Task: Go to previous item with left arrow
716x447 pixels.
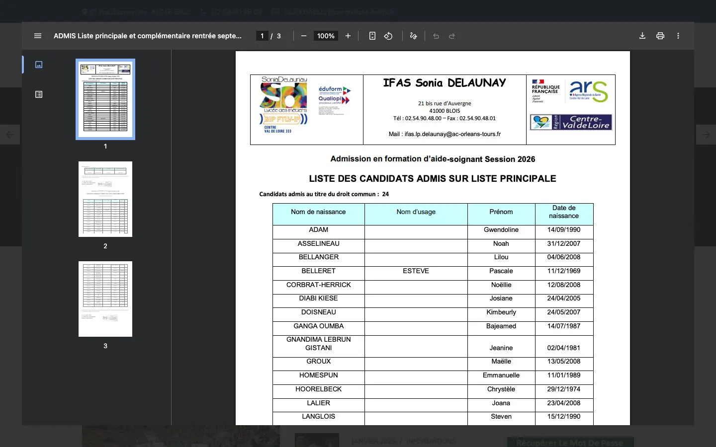Action: [x=10, y=135]
